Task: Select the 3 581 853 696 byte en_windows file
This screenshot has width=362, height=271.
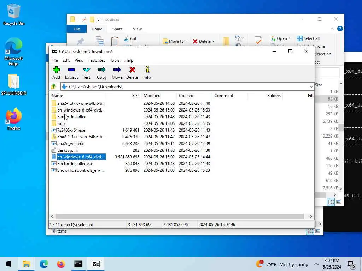Action: [81, 157]
